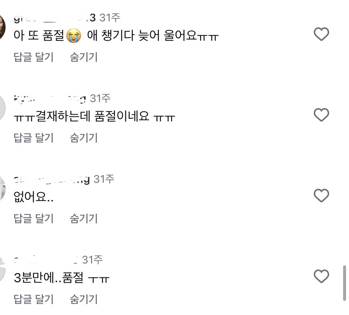Click 답글 달기 below "없어요.." comment
The image size is (349, 315).
(x=33, y=219)
